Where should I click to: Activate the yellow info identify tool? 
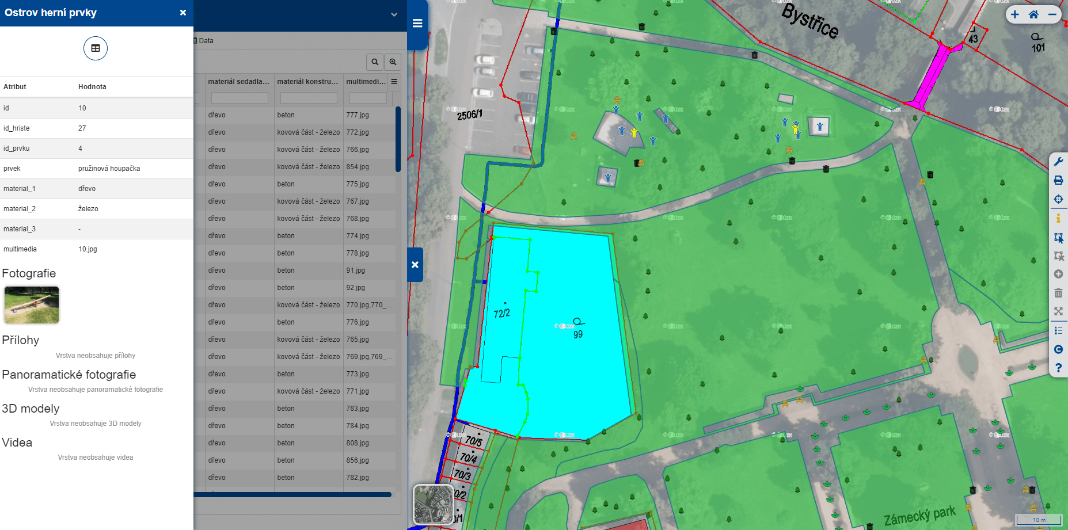[1058, 219]
